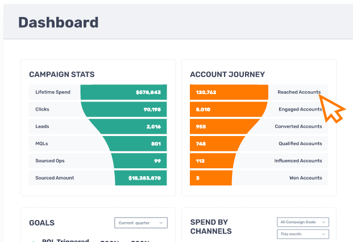
Task: Expand the All Campaign Goals dropdown
Action: (303, 222)
